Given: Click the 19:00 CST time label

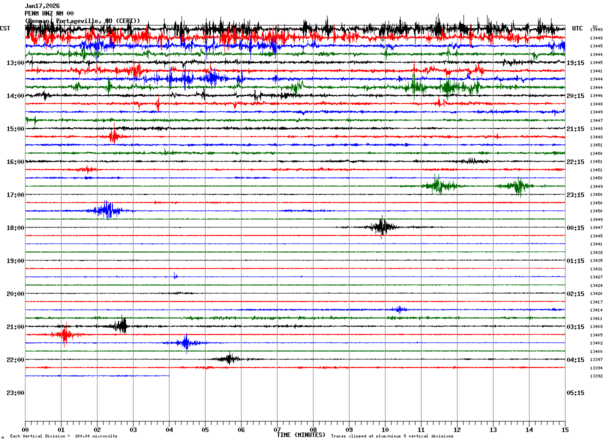Looking at the screenshot, I should click(x=15, y=261).
